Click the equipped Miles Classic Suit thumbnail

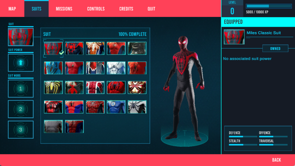pos(234,37)
